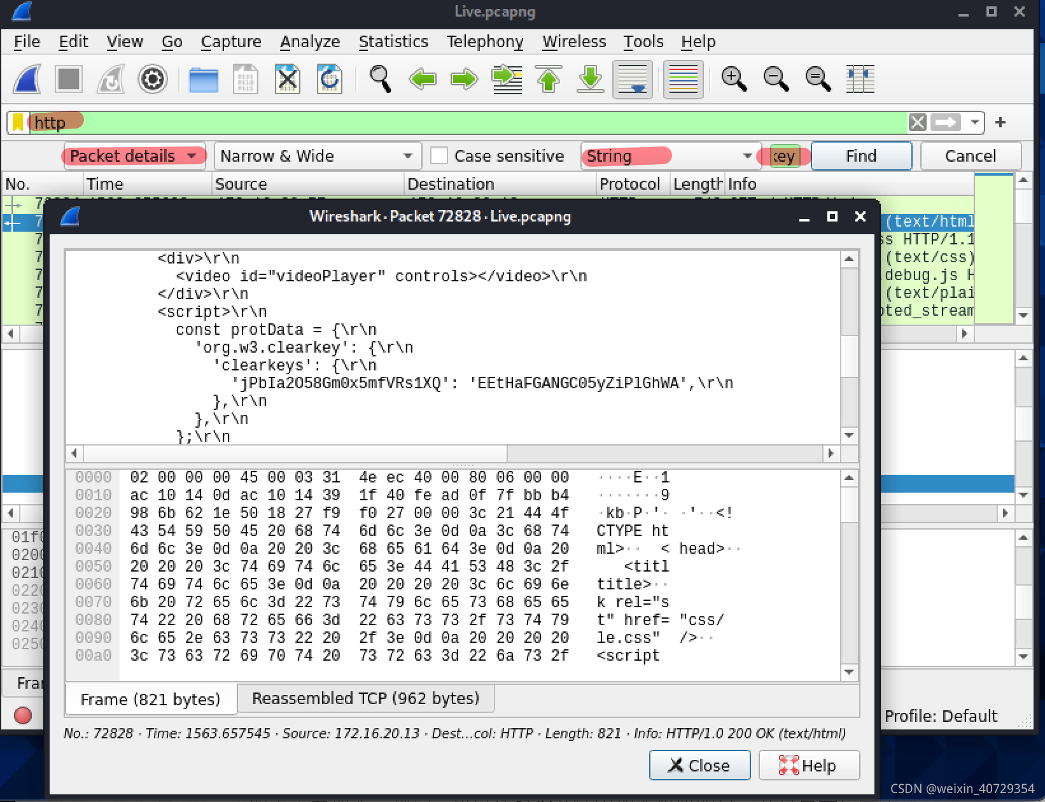Zoom in on packet list text
Viewport: 1045px width, 802px height.
click(x=734, y=80)
